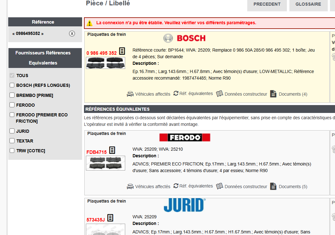Click the Référence panel header
This screenshot has height=235, width=335.
point(45,22)
